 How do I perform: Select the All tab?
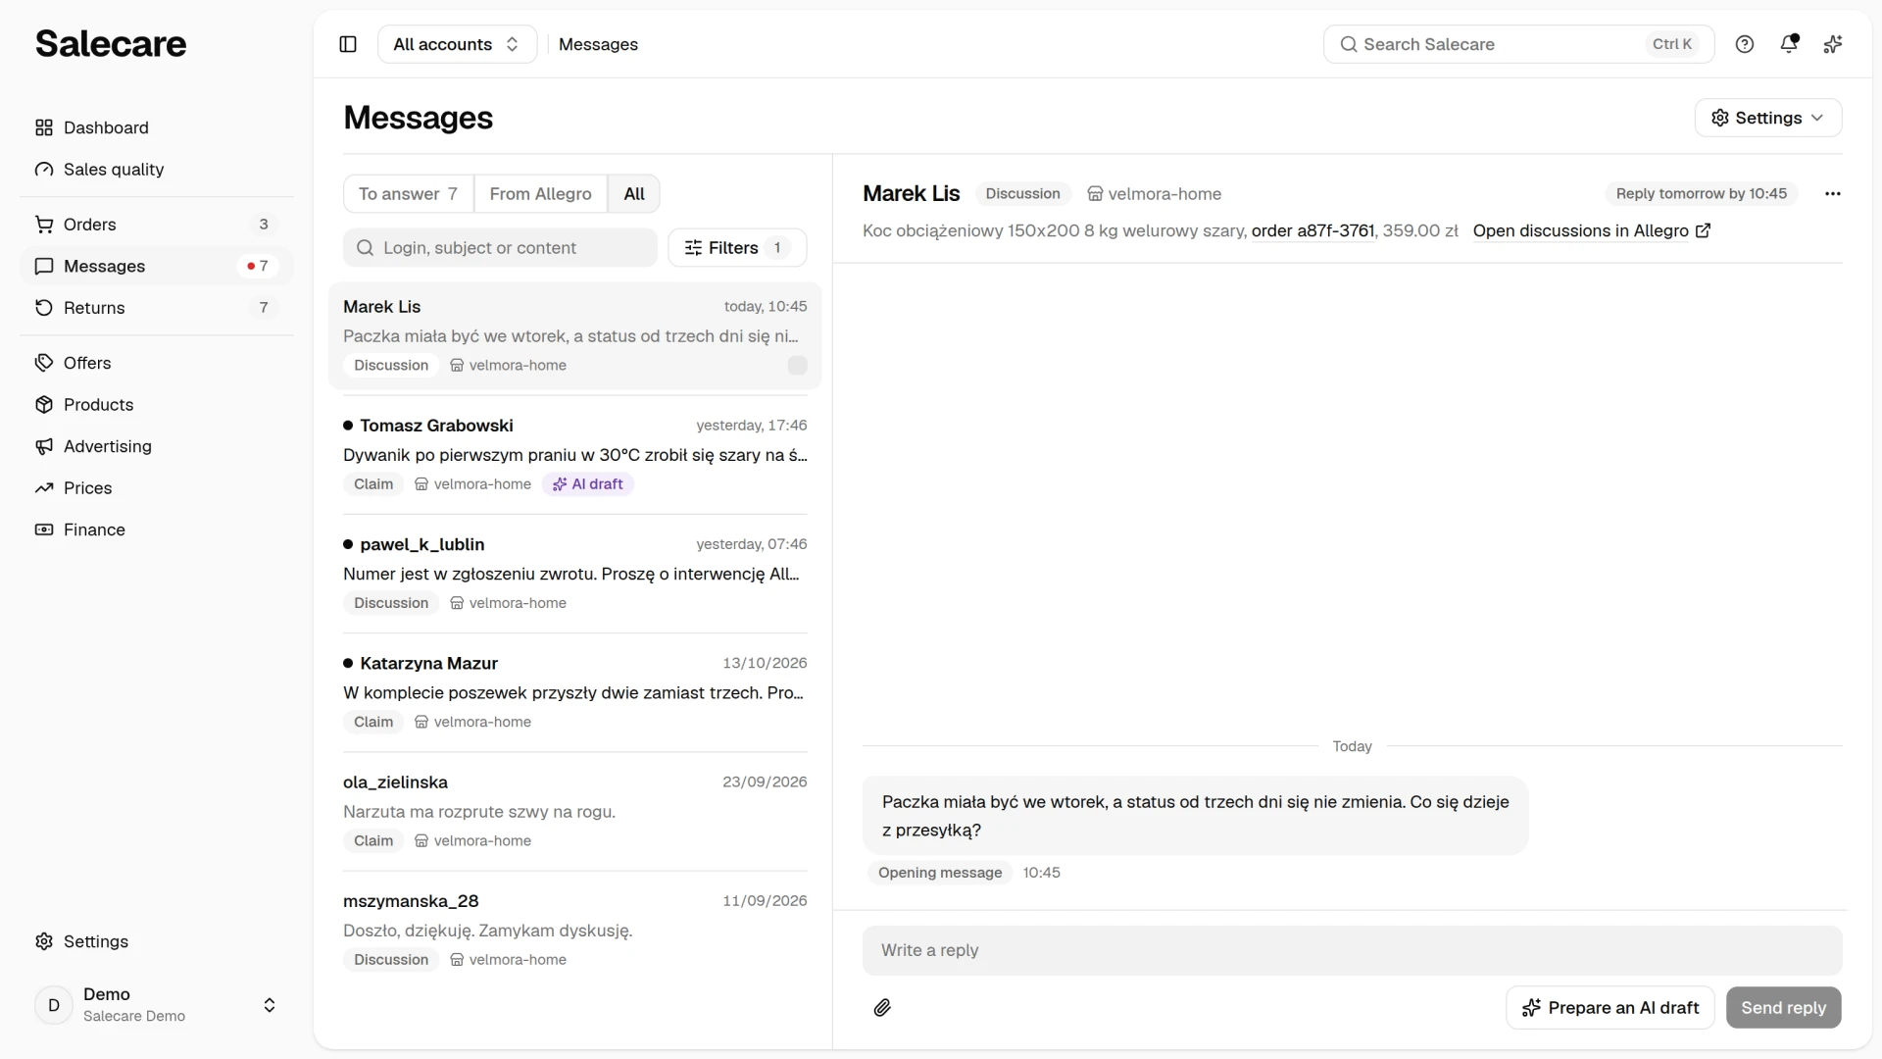[634, 194]
